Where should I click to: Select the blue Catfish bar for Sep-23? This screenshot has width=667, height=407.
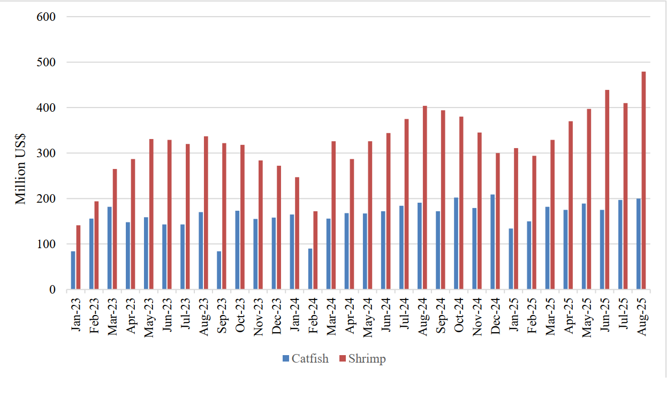tap(219, 271)
